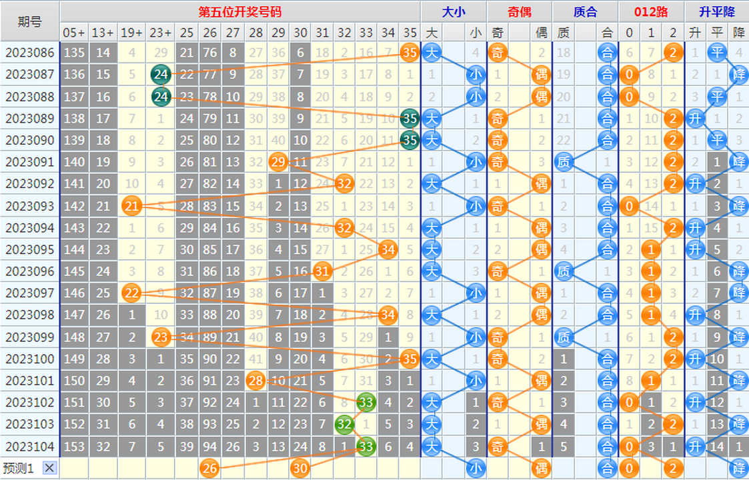Click orange ball 28 in row 2023101
Image resolution: width=749 pixels, height=480 pixels.
(256, 381)
